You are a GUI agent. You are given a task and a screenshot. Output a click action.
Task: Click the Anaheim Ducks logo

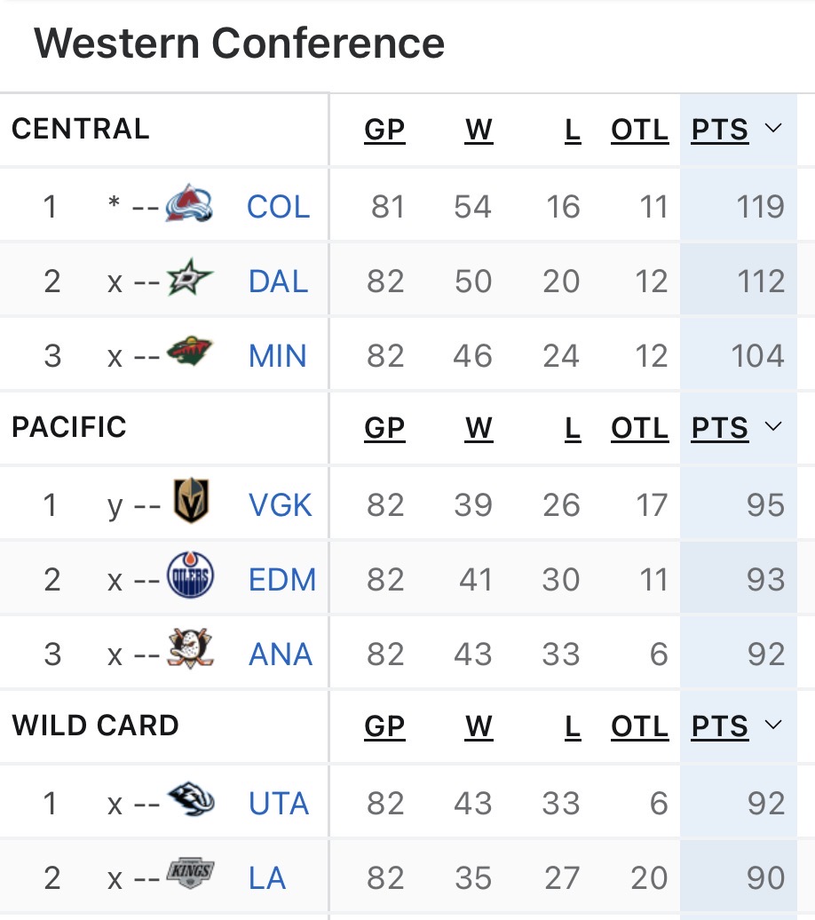(190, 652)
